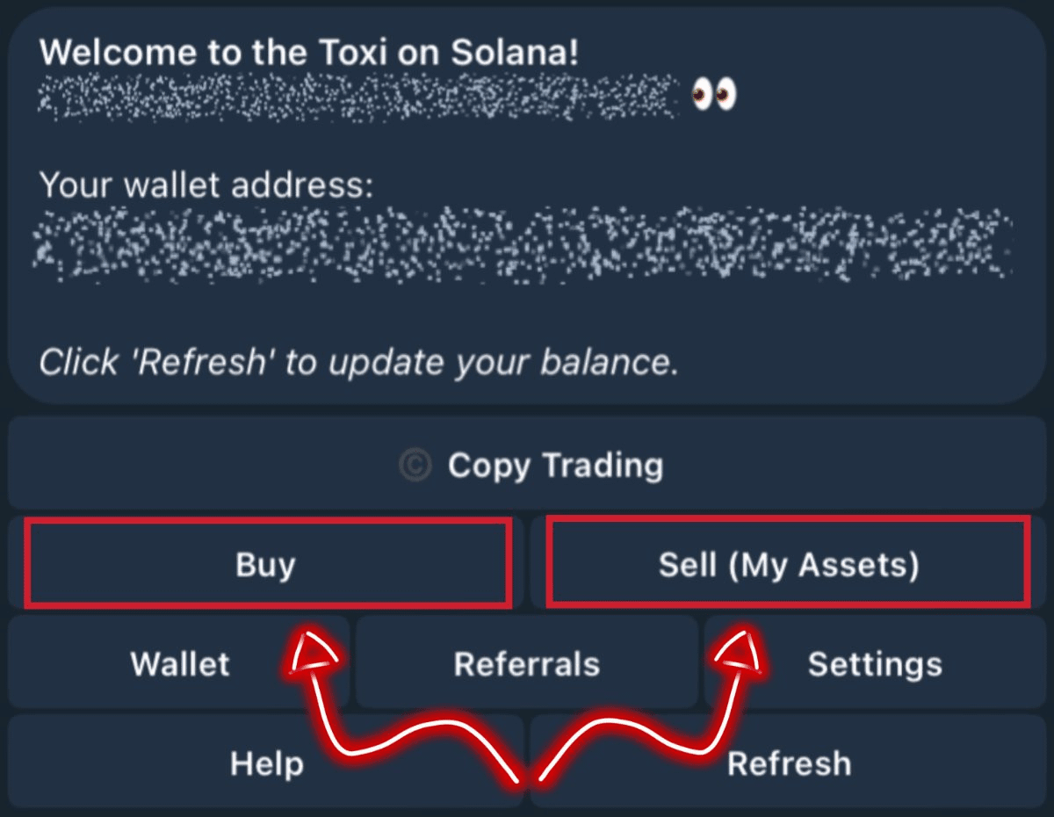
Task: Tap the blurred wallet address text
Action: tap(523, 242)
